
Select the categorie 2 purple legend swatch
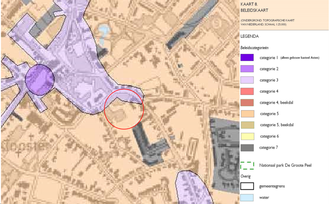point(247,69)
